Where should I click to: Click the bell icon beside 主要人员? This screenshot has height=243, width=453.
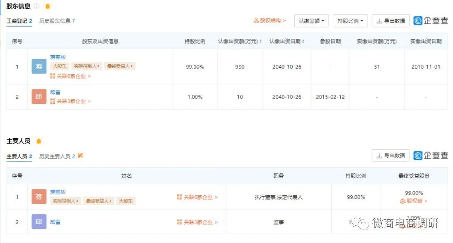(x=39, y=141)
